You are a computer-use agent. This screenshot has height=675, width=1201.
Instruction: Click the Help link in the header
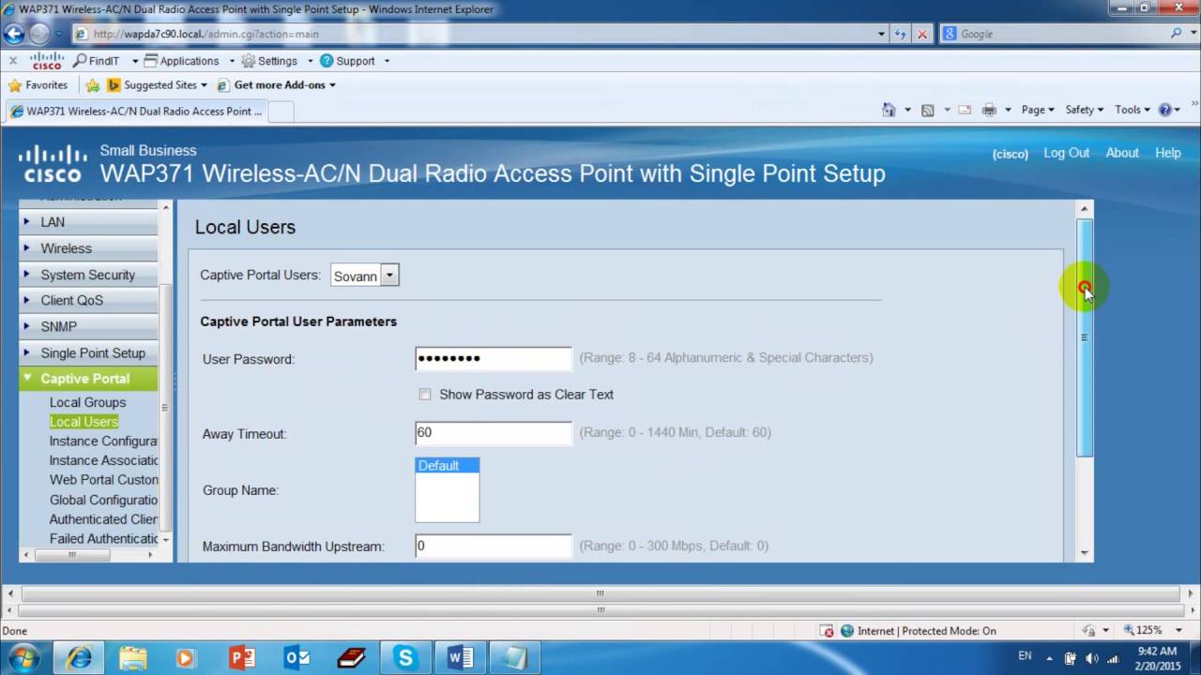tap(1168, 153)
